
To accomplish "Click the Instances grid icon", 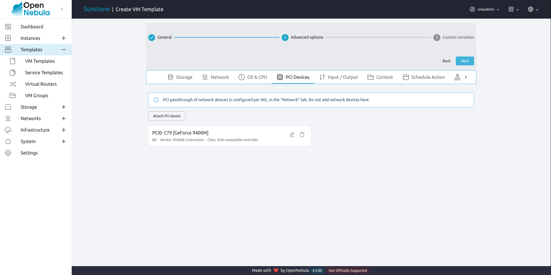I will 8,38.
